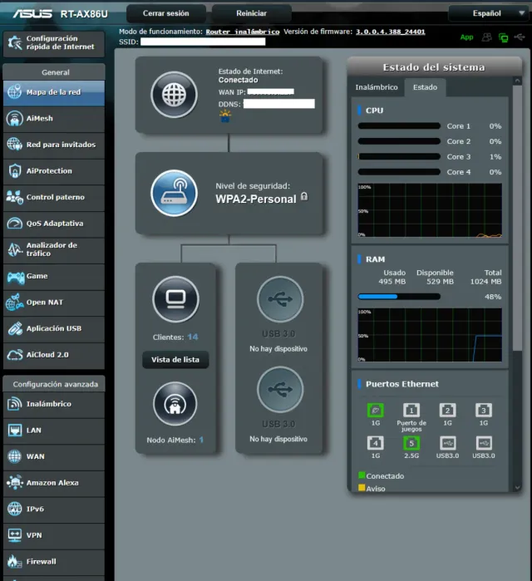Viewport: 532px width, 581px height.
Task: Open the AiMesh section
Action: click(54, 119)
